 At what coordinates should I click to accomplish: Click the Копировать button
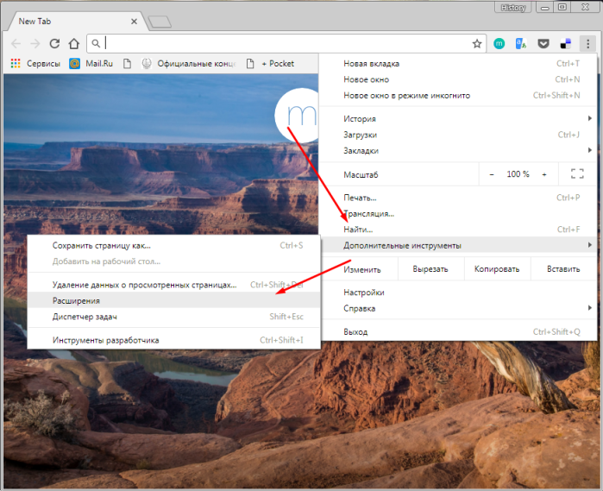(497, 269)
